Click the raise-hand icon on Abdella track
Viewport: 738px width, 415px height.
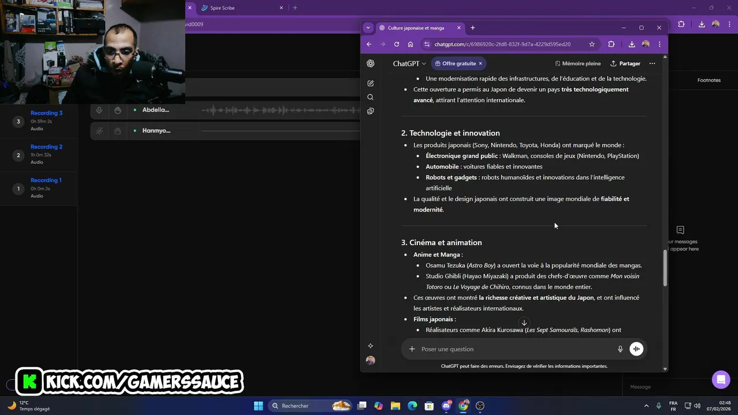(118, 110)
